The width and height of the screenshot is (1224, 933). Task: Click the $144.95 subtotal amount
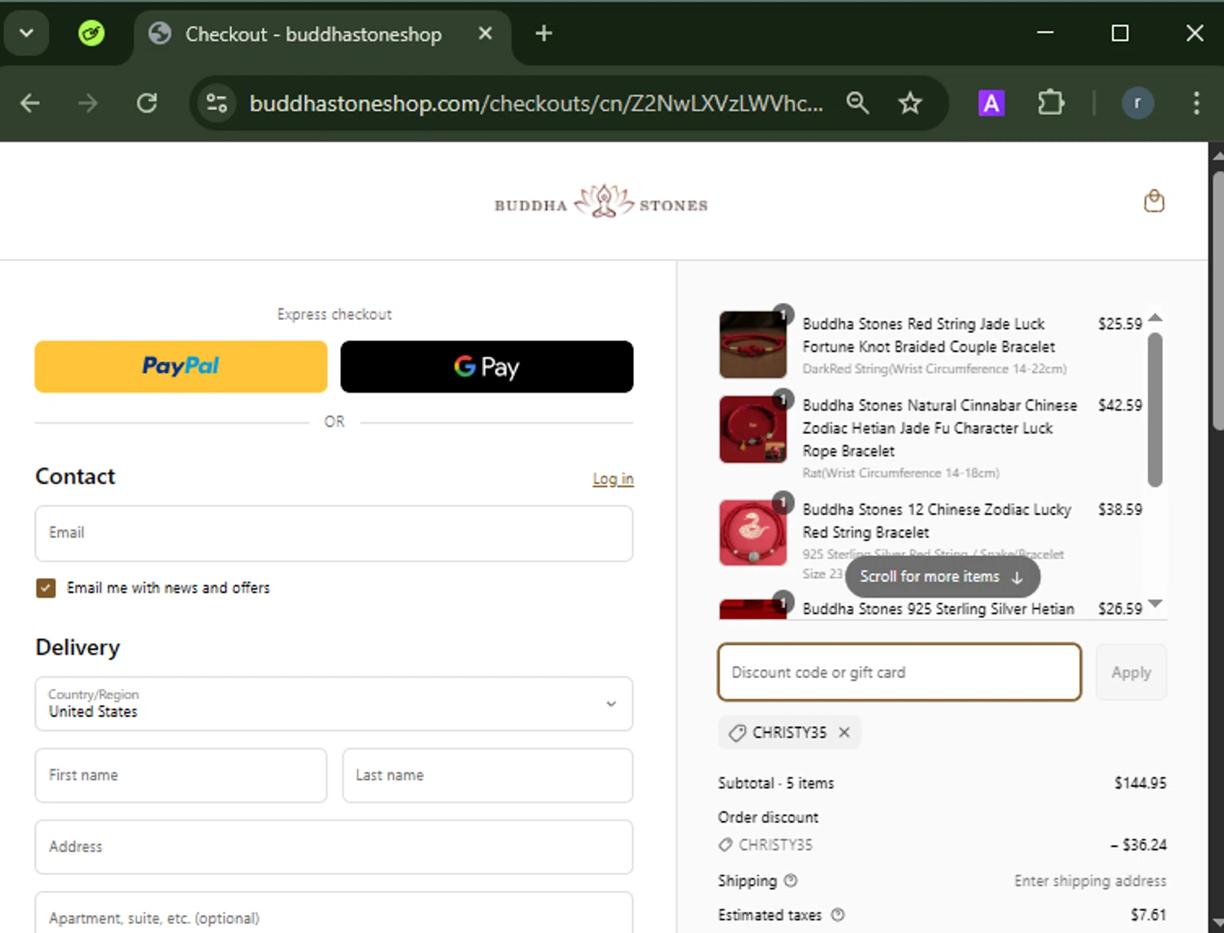pos(1140,783)
